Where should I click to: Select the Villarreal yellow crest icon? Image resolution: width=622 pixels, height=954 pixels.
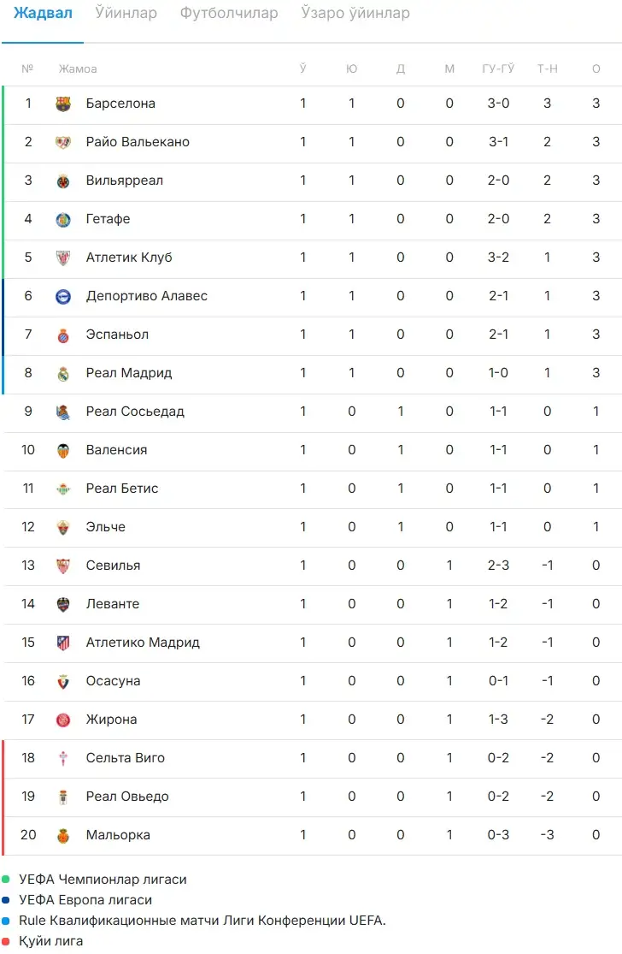coord(63,181)
